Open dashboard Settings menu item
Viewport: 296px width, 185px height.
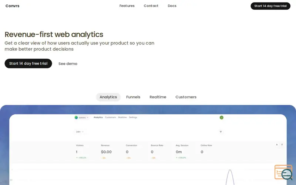tap(133, 117)
